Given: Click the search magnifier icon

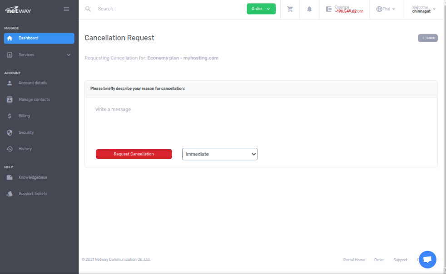Looking at the screenshot, I should (88, 9).
